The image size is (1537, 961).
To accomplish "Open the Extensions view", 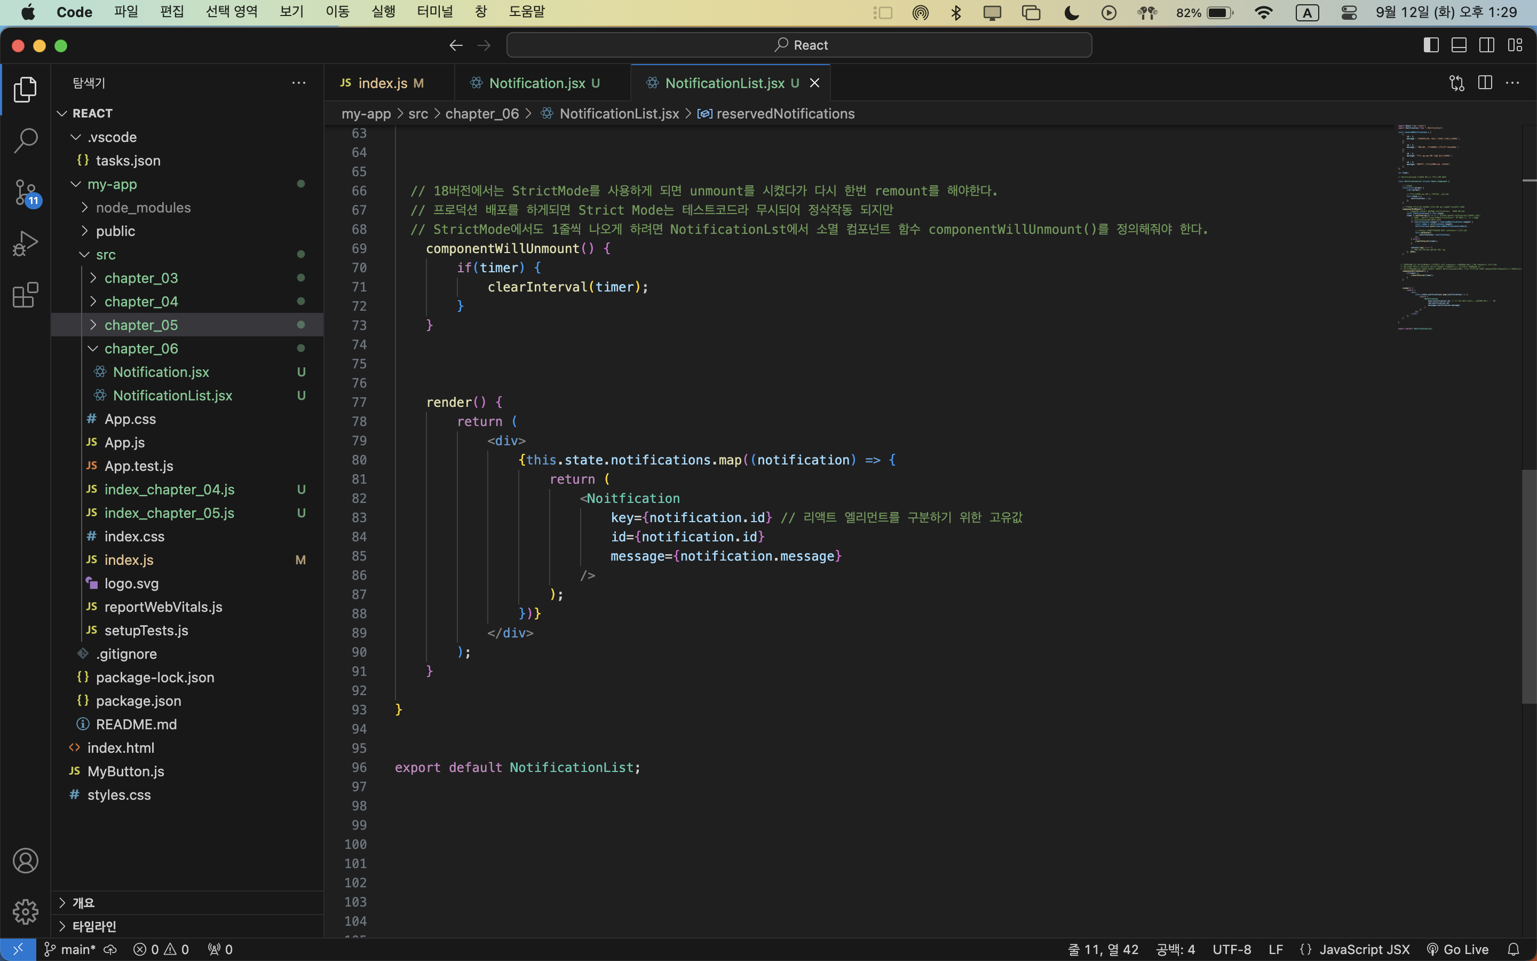I will tap(26, 295).
